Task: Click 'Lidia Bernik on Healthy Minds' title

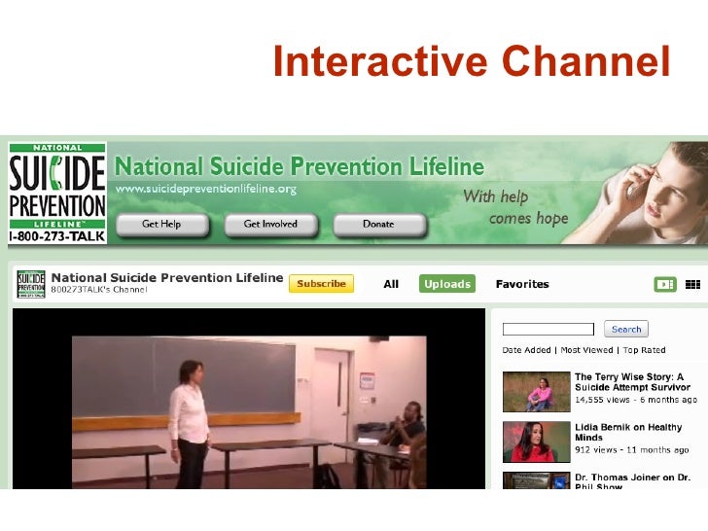Action: [628, 432]
